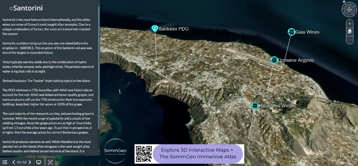Screen dimensions: 358x166
Task: Click the QR code image
Action: [144, 154]
